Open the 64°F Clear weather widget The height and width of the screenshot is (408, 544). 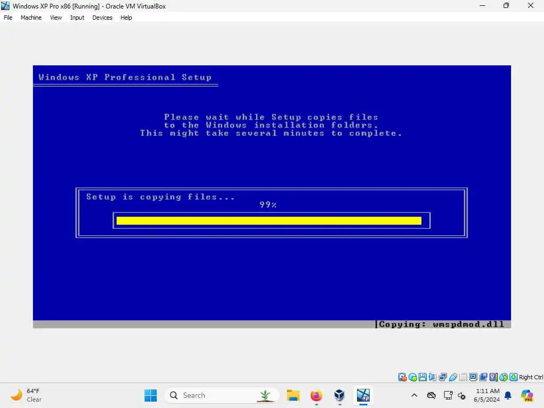pos(26,395)
